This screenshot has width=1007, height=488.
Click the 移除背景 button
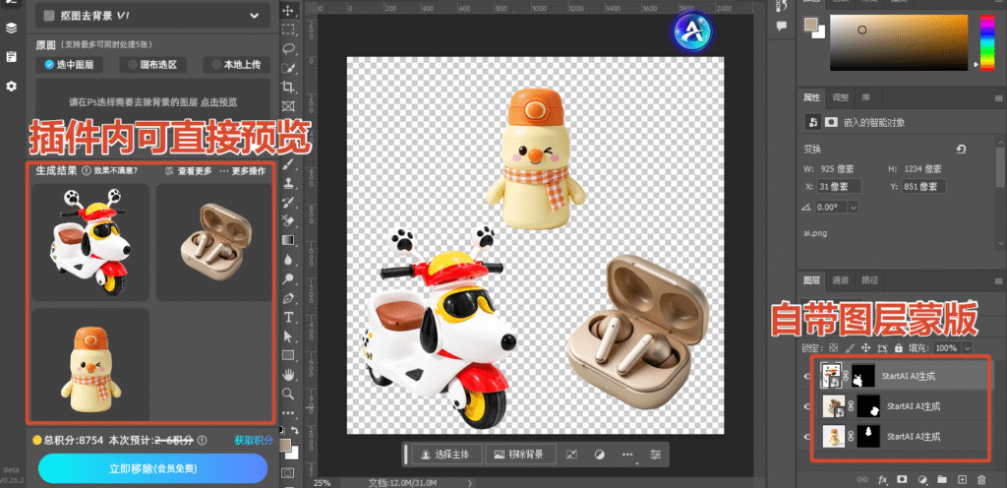click(x=520, y=455)
